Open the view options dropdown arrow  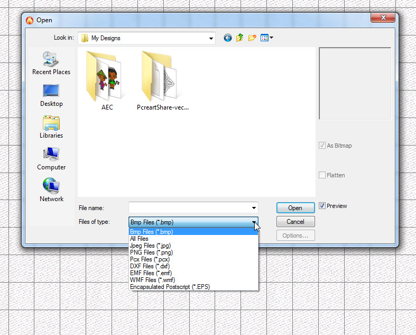(x=271, y=38)
